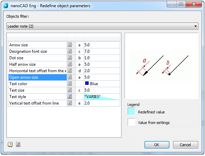The height and width of the screenshot is (156, 205).
Task: Edit the Dot size value 1.0
Action: (102, 58)
